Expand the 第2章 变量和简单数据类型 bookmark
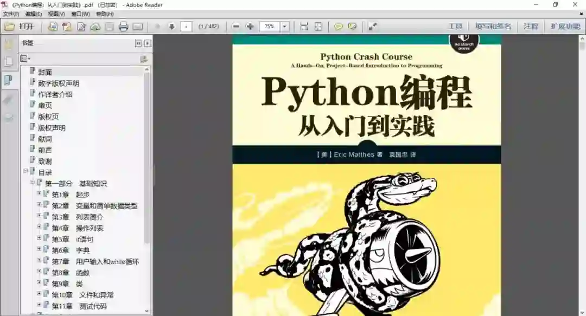The width and height of the screenshot is (586, 316). point(39,205)
